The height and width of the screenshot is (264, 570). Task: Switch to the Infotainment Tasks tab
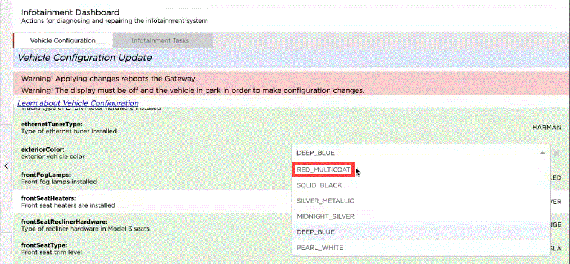(160, 40)
